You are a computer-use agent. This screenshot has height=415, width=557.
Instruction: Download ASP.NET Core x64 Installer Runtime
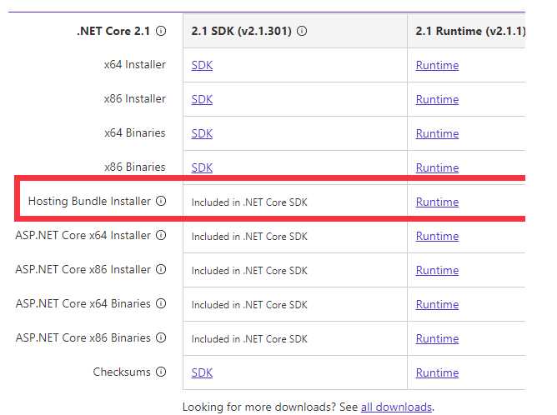[x=437, y=236]
